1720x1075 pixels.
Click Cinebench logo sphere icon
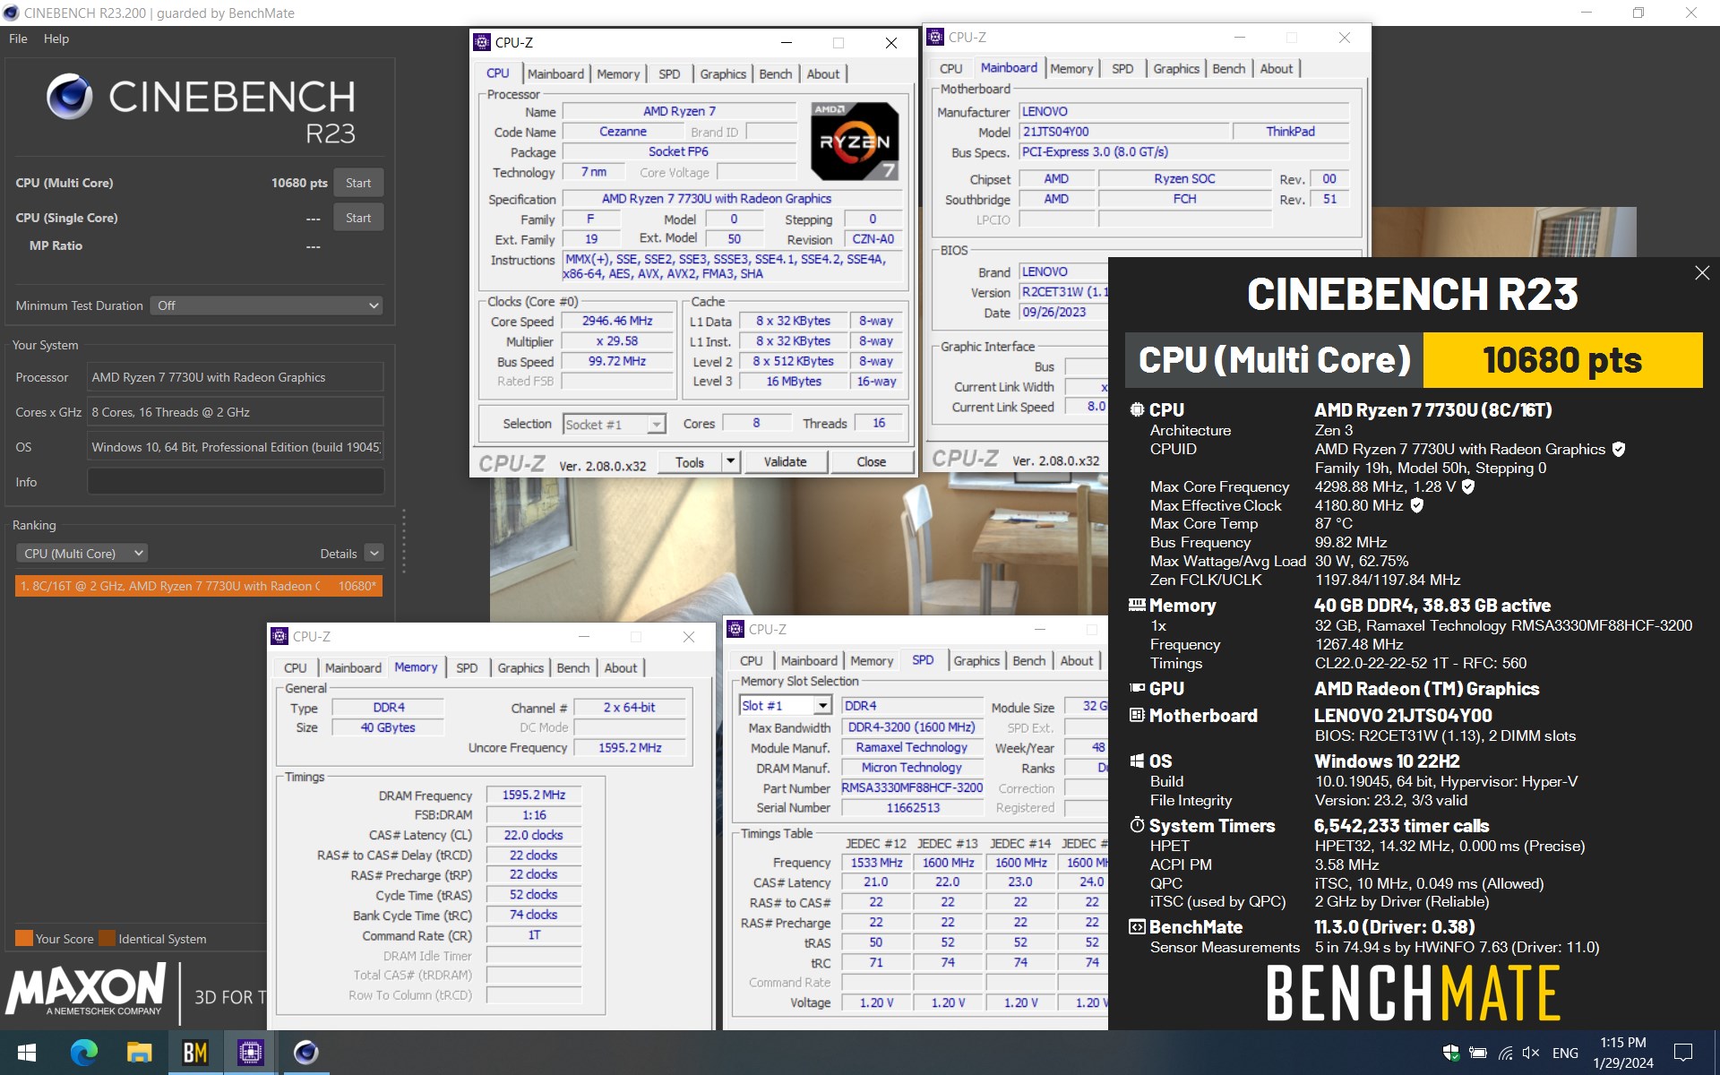70,97
